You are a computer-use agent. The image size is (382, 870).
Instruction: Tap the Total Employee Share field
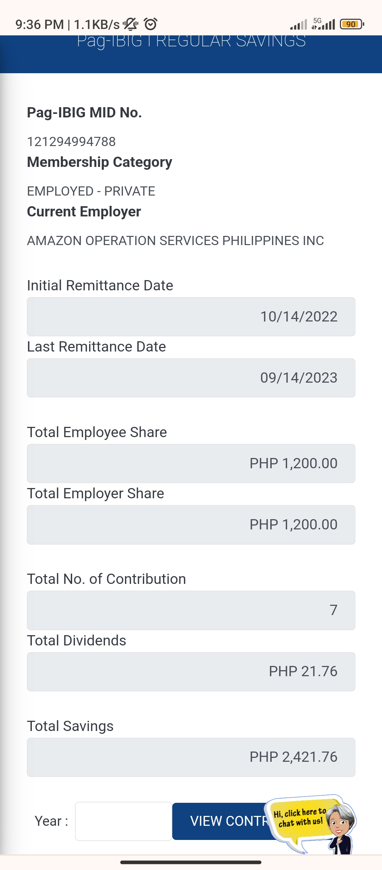click(191, 463)
